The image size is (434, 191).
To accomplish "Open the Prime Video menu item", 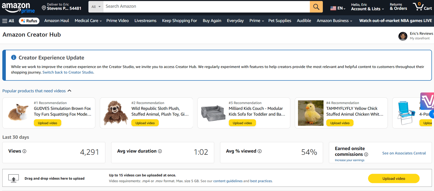I will (117, 21).
